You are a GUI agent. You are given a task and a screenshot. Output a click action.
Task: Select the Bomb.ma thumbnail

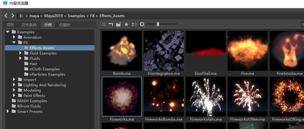pyautogui.click(x=122, y=51)
